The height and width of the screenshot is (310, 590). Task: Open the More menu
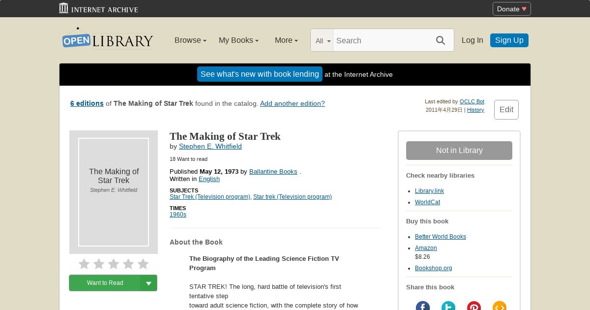pos(286,40)
